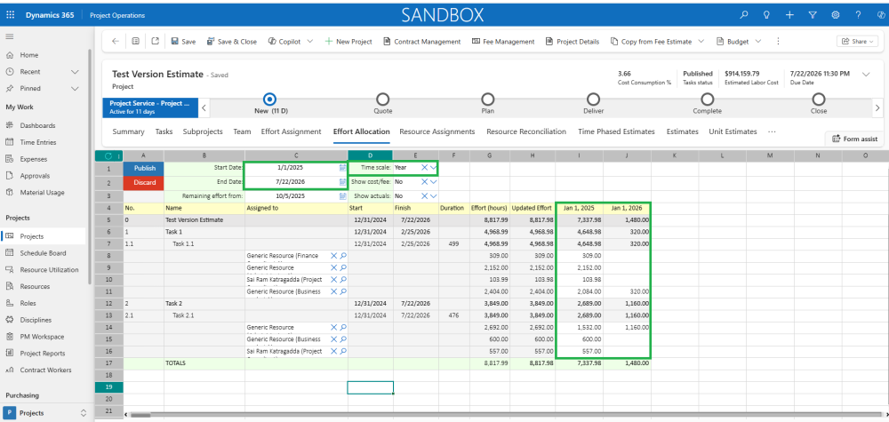Click the plus quick-create icon

coord(789,15)
